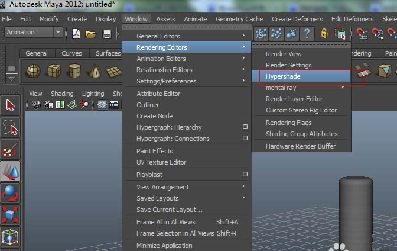Open the Display menu
This screenshot has height=251, width=397.
click(x=106, y=19)
